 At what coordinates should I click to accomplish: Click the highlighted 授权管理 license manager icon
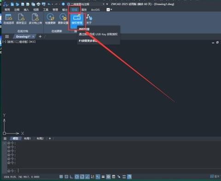coord(77,19)
